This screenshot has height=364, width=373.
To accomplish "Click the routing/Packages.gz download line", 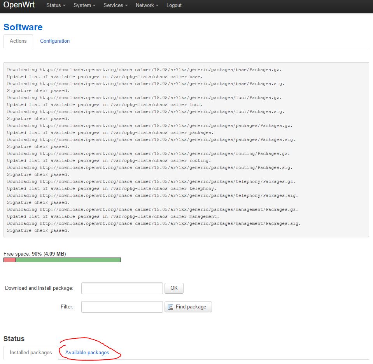I will point(149,153).
